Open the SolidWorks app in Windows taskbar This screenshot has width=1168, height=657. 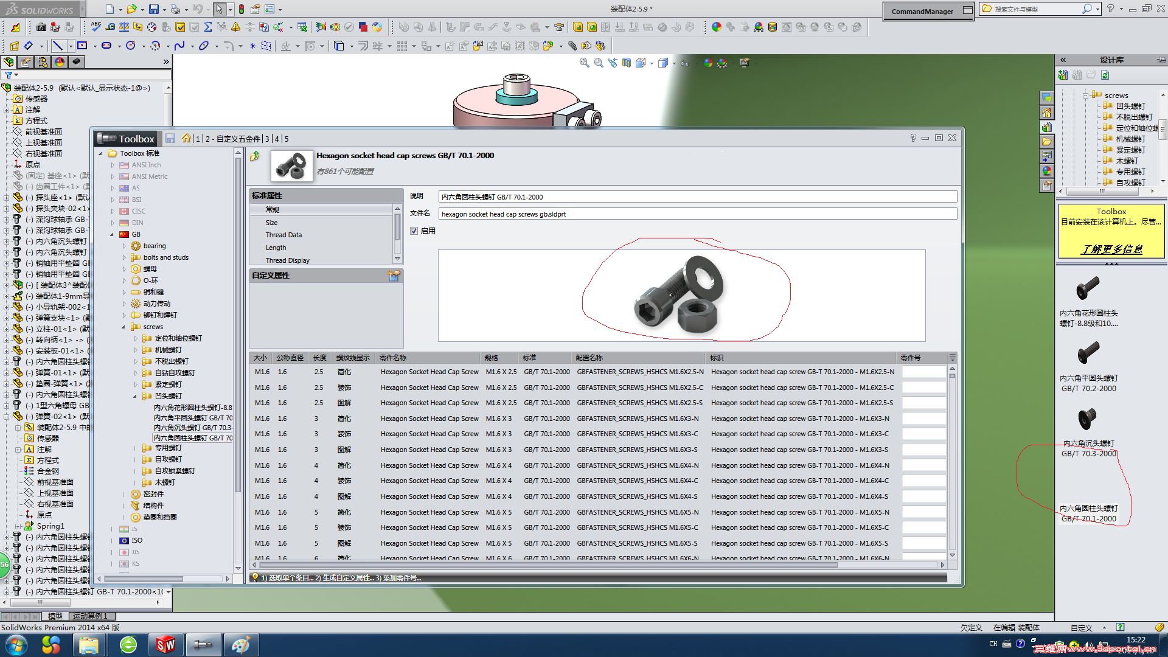click(x=165, y=644)
